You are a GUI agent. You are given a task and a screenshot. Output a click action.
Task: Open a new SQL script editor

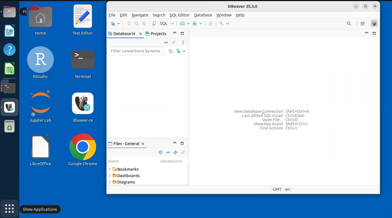pos(163,24)
